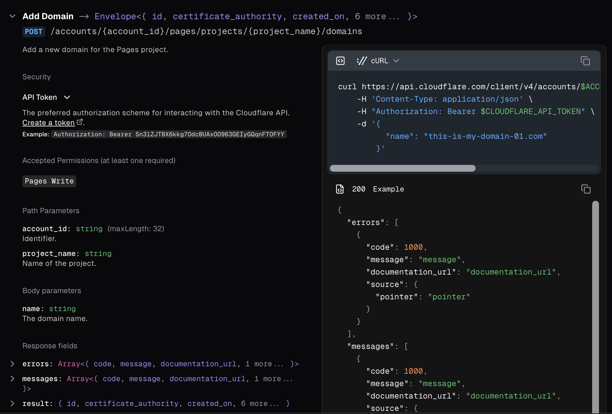Select the Authorization Bearer example text
The image size is (612, 414).
point(169,134)
